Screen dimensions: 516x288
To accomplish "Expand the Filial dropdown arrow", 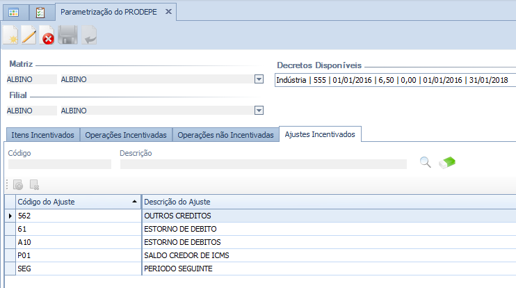I will point(259,111).
